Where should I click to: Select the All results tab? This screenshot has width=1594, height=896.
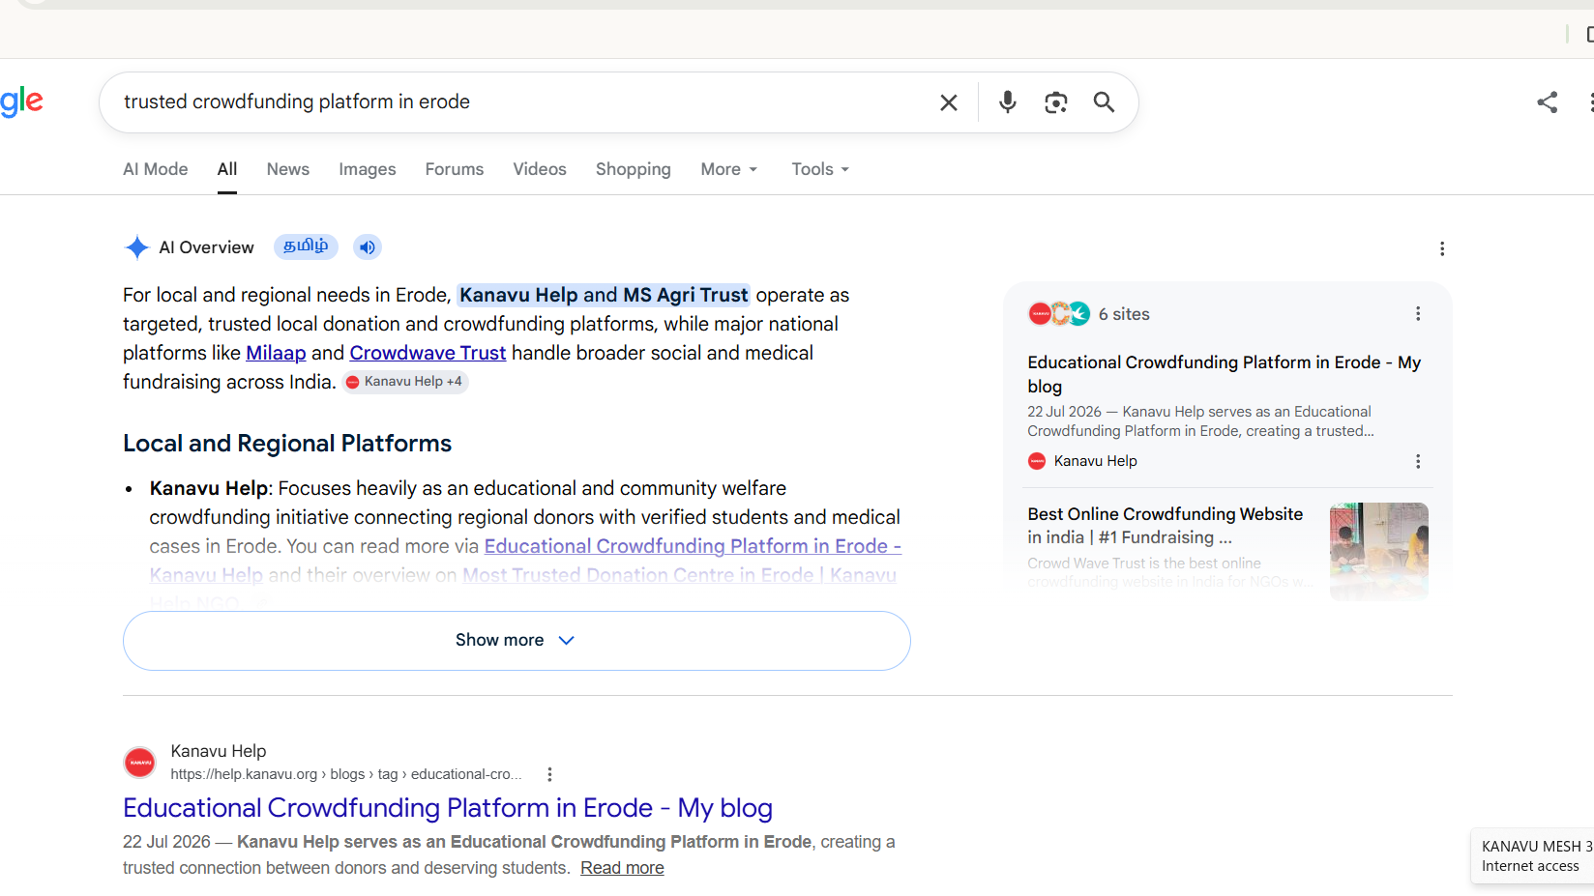click(x=227, y=169)
